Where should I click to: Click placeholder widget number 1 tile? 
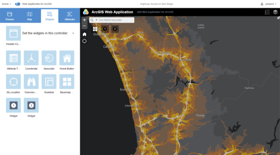click(x=13, y=105)
